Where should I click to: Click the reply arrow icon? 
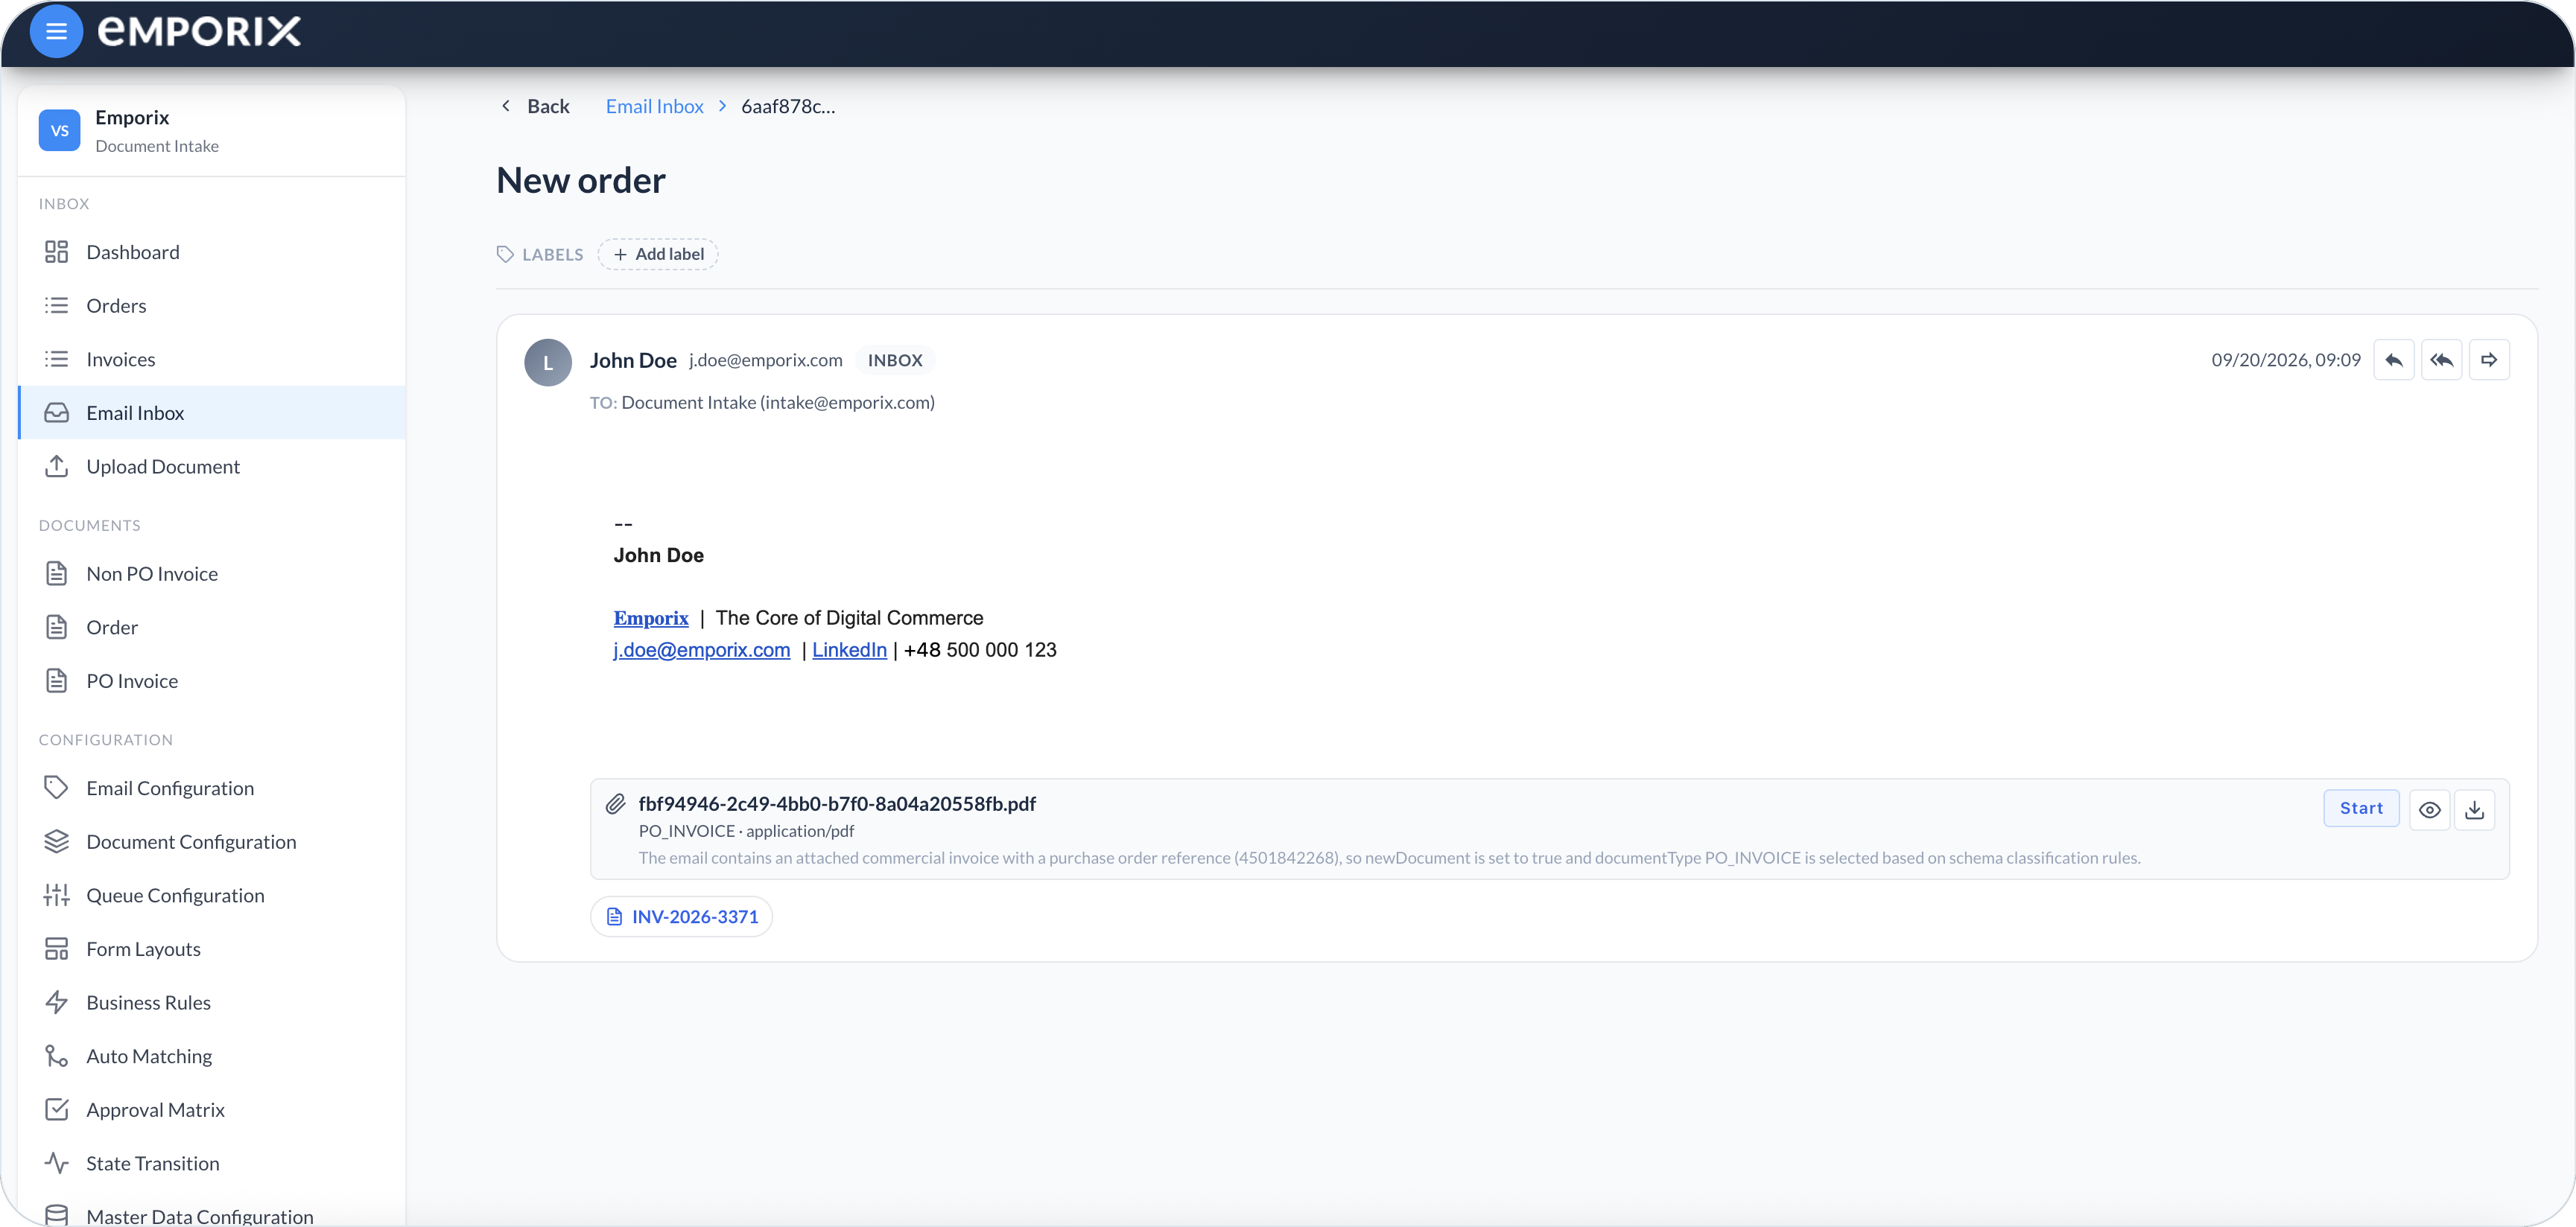2393,360
